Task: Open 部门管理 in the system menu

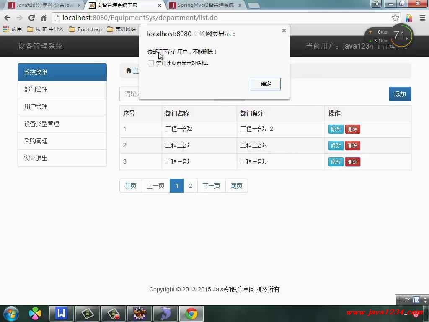Action: pyautogui.click(x=62, y=90)
